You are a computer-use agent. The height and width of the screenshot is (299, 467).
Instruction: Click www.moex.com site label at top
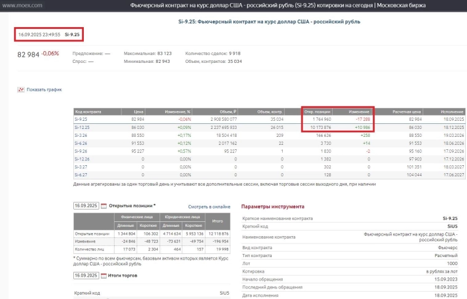[x=22, y=5]
